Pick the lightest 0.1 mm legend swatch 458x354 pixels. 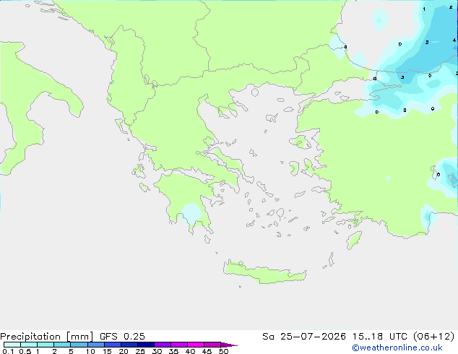12,345
